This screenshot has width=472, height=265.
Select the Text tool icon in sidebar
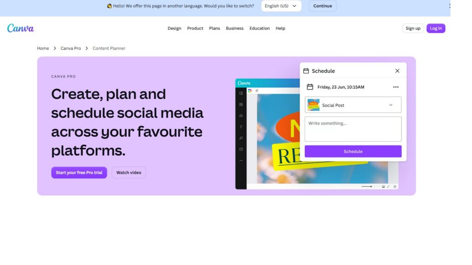(241, 127)
